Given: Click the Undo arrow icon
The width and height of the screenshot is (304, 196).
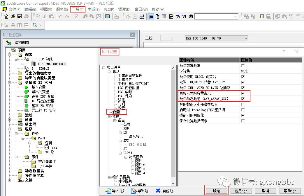Looking at the screenshot, I should [61, 17].
